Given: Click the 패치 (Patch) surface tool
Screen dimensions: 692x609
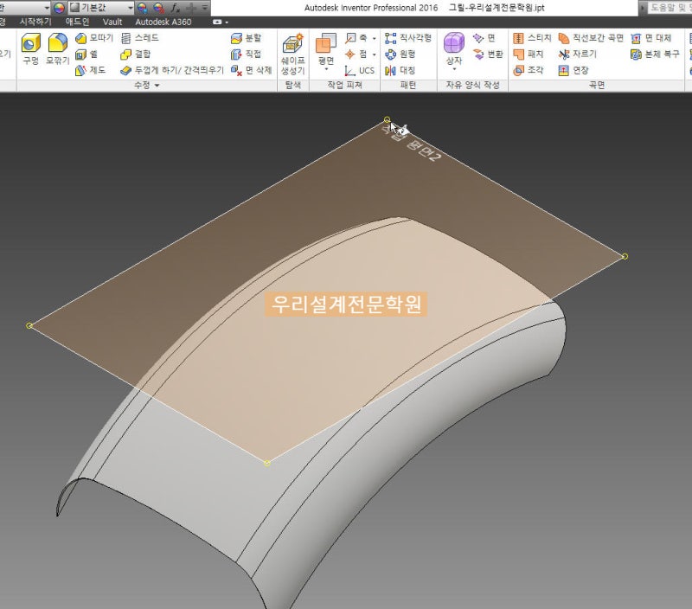Looking at the screenshot, I should click(x=529, y=54).
